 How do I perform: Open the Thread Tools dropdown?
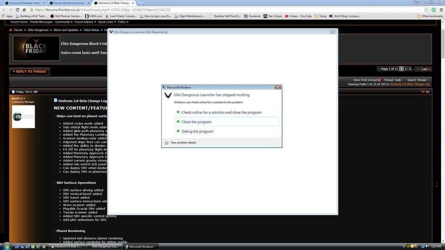click(x=393, y=80)
